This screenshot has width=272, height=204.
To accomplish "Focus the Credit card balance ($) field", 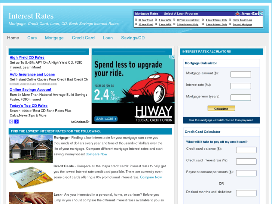I will coord(246,150).
